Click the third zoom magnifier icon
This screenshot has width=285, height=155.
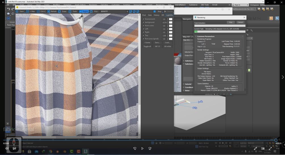point(138,11)
